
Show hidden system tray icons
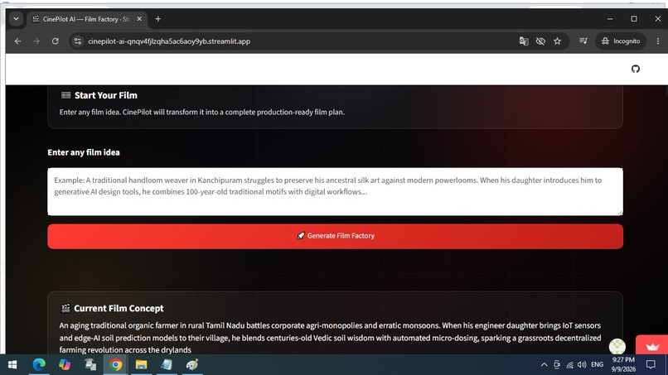tap(544, 365)
